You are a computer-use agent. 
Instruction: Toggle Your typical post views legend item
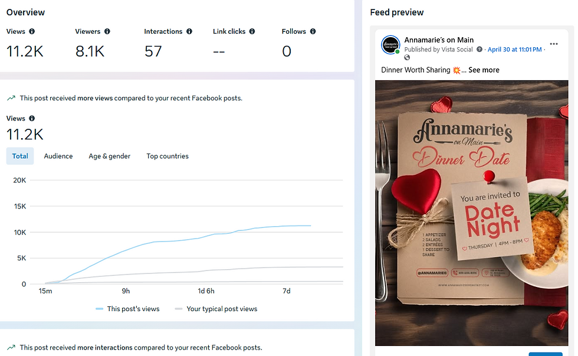tap(216, 309)
